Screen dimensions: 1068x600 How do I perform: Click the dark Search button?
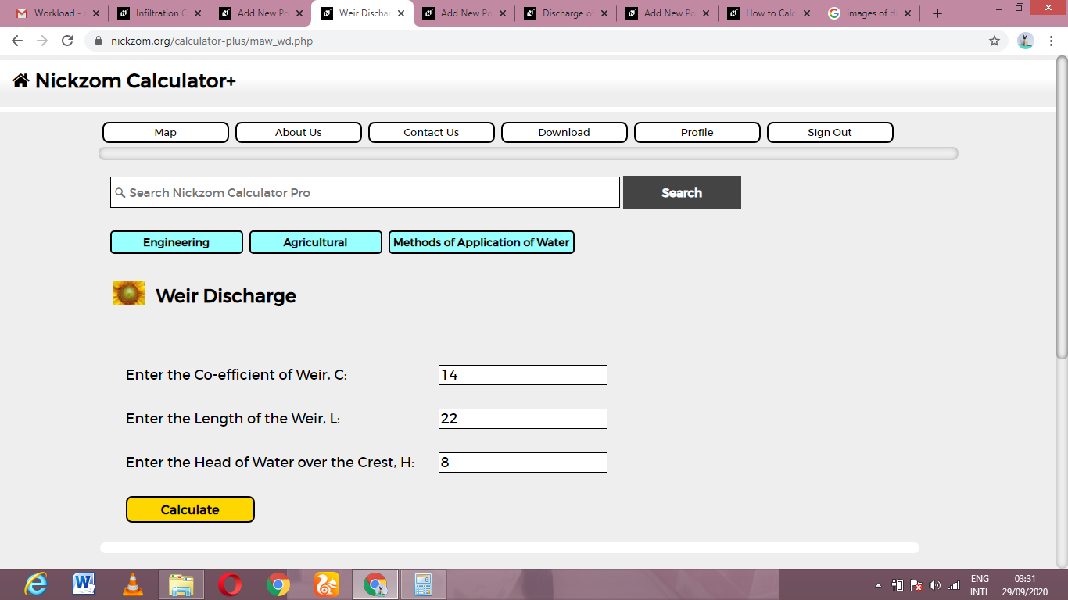click(682, 192)
